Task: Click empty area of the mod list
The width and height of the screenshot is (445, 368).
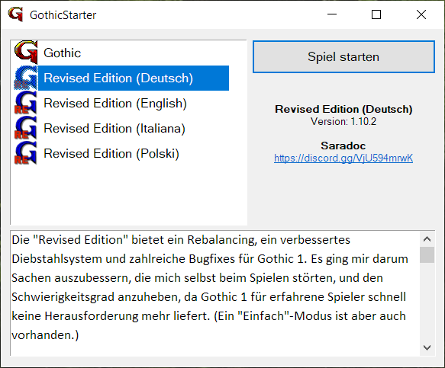Action: (x=128, y=196)
